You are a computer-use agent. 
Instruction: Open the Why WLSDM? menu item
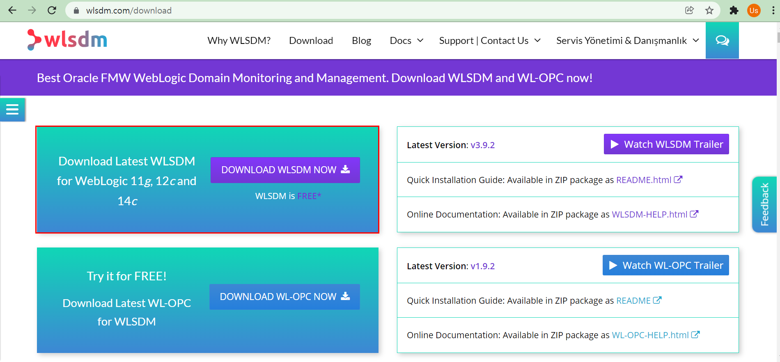[239, 41]
